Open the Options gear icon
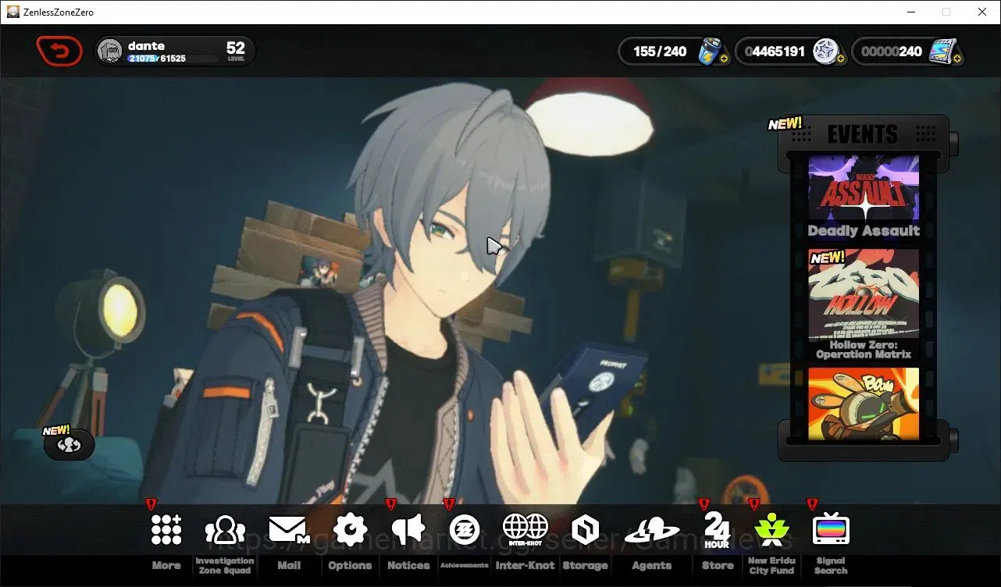1001x587 pixels. click(350, 530)
